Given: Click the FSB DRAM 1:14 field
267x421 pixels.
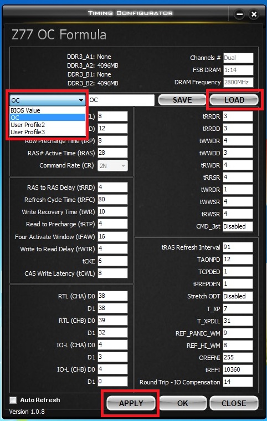Looking at the screenshot, I should pyautogui.click(x=238, y=70).
